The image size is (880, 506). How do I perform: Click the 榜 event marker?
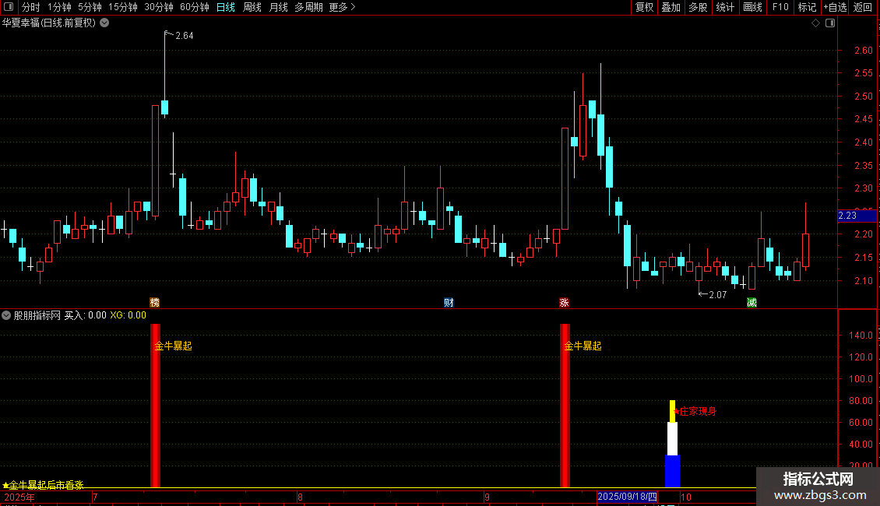[x=155, y=302]
